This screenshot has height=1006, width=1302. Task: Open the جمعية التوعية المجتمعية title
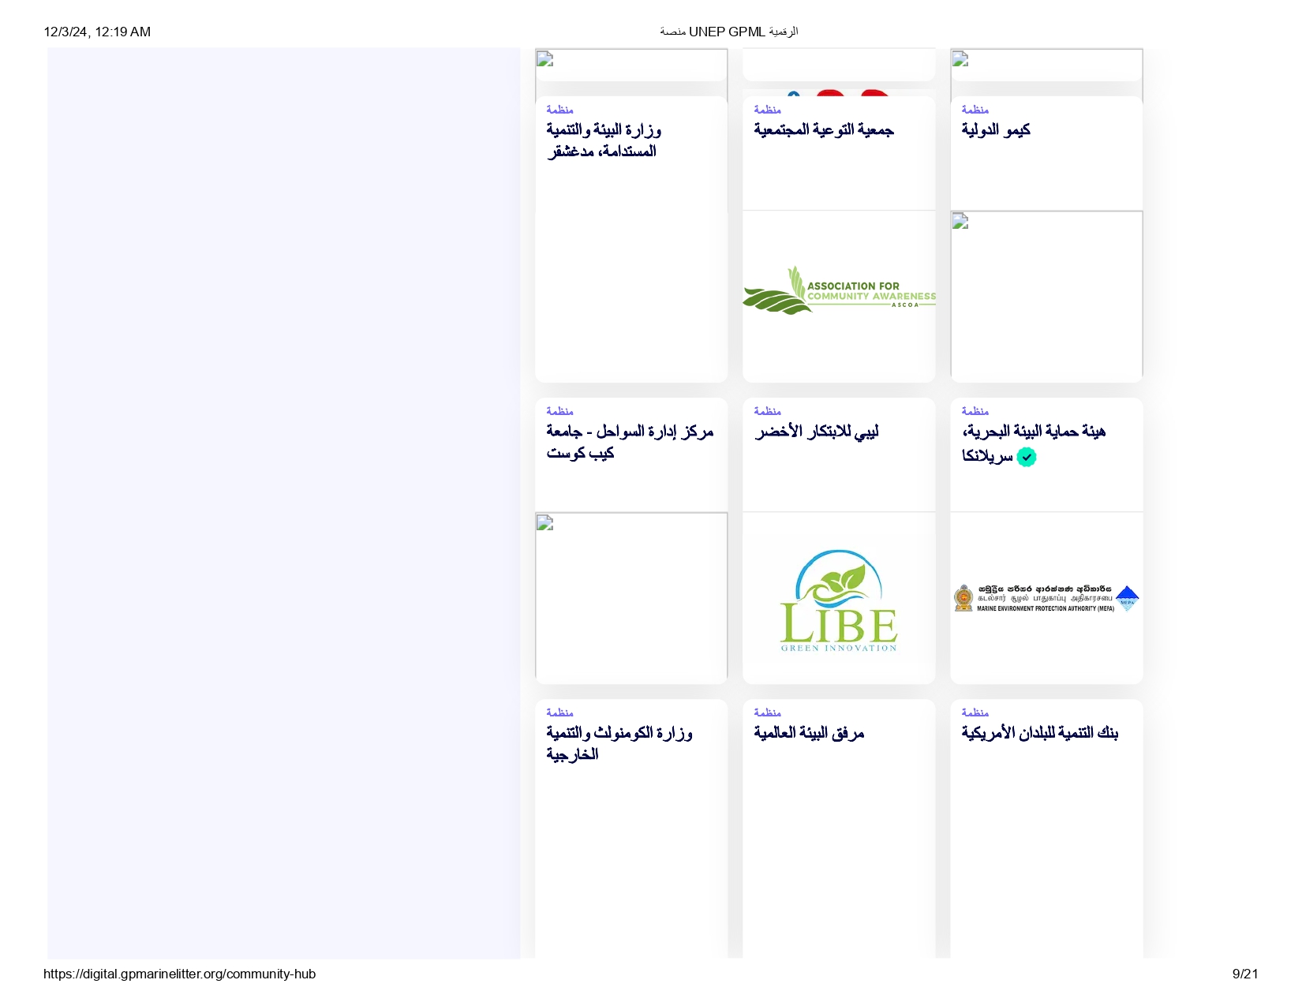tap(823, 130)
